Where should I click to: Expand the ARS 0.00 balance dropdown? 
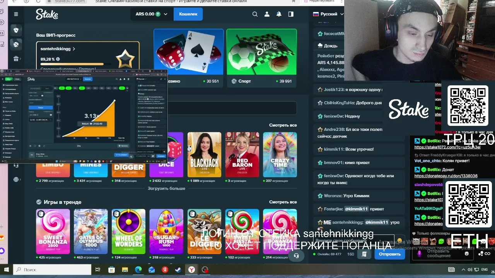151,14
